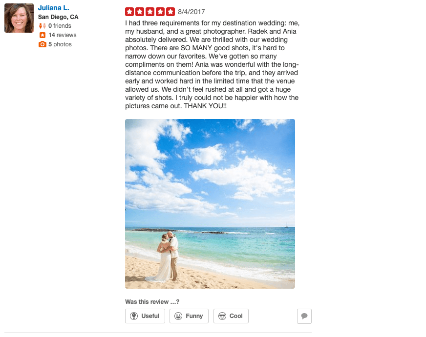Click the speech bubble comment button

(304, 316)
